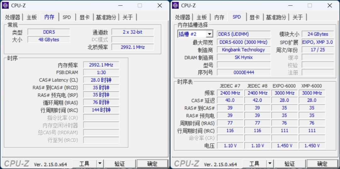This screenshot has width=340, height=169.
Task: Click JEDEC #8 column header
Action: pyautogui.click(x=257, y=86)
